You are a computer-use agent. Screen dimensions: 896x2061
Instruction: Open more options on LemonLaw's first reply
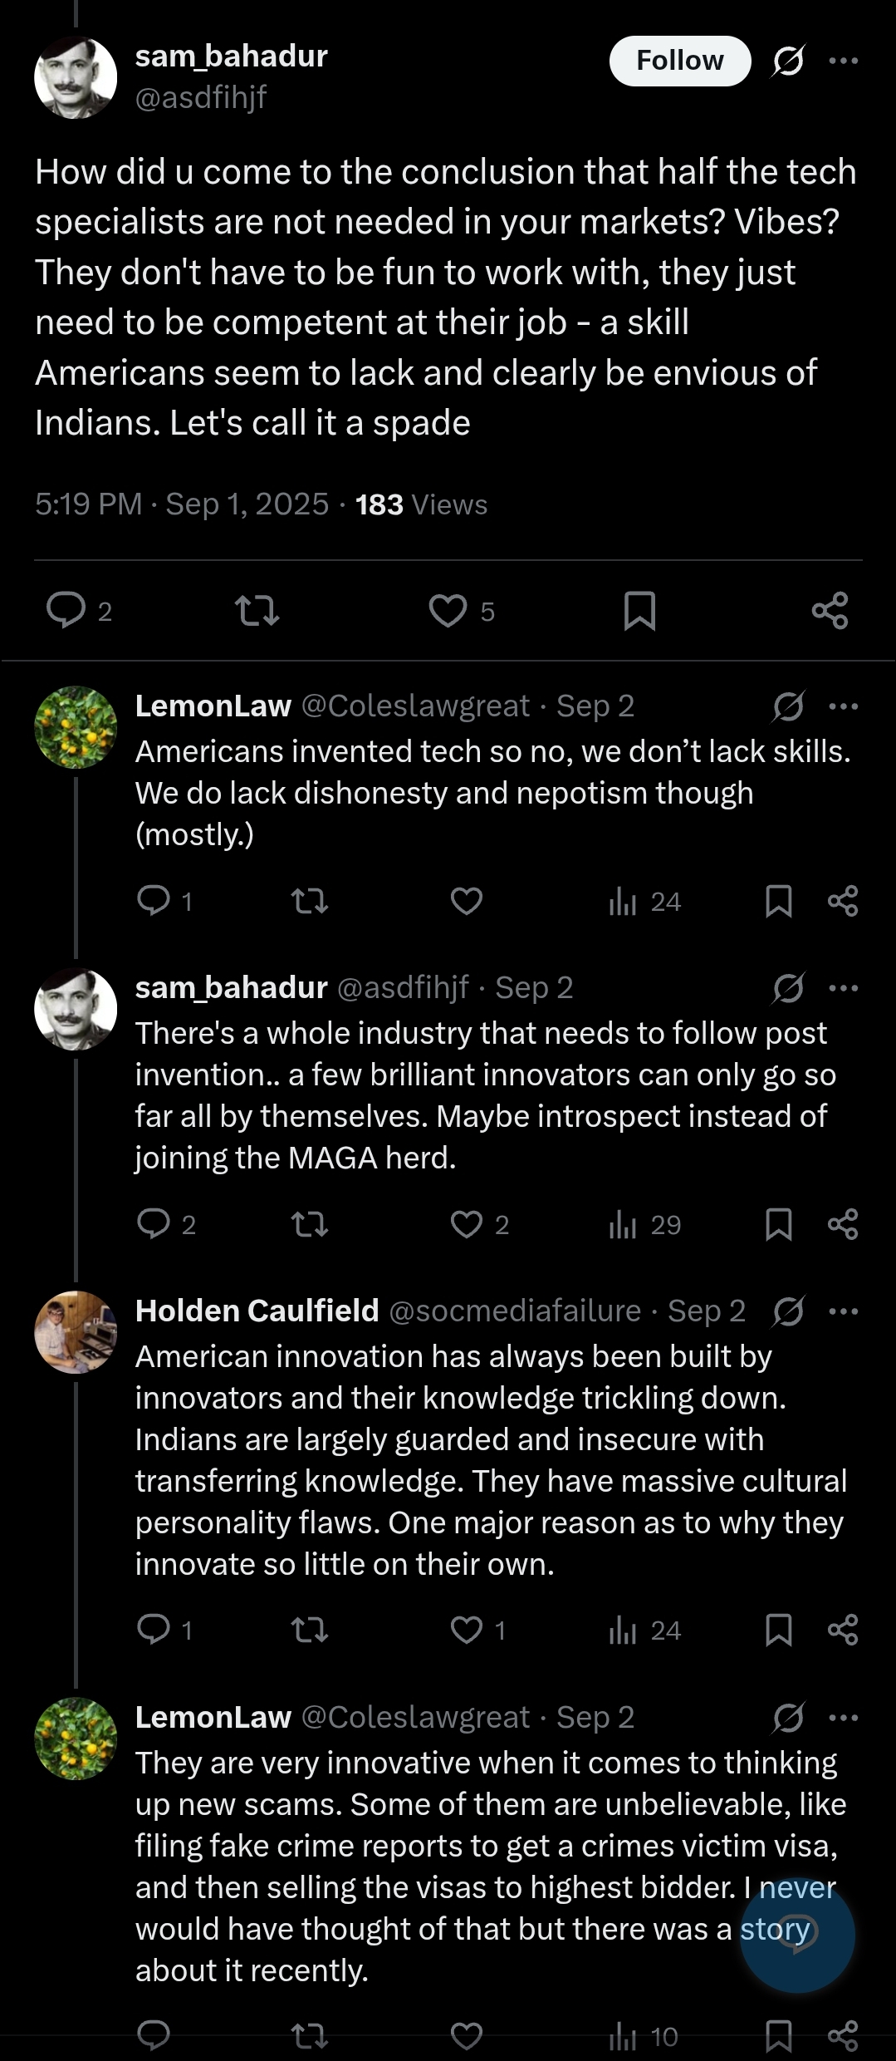coord(844,706)
